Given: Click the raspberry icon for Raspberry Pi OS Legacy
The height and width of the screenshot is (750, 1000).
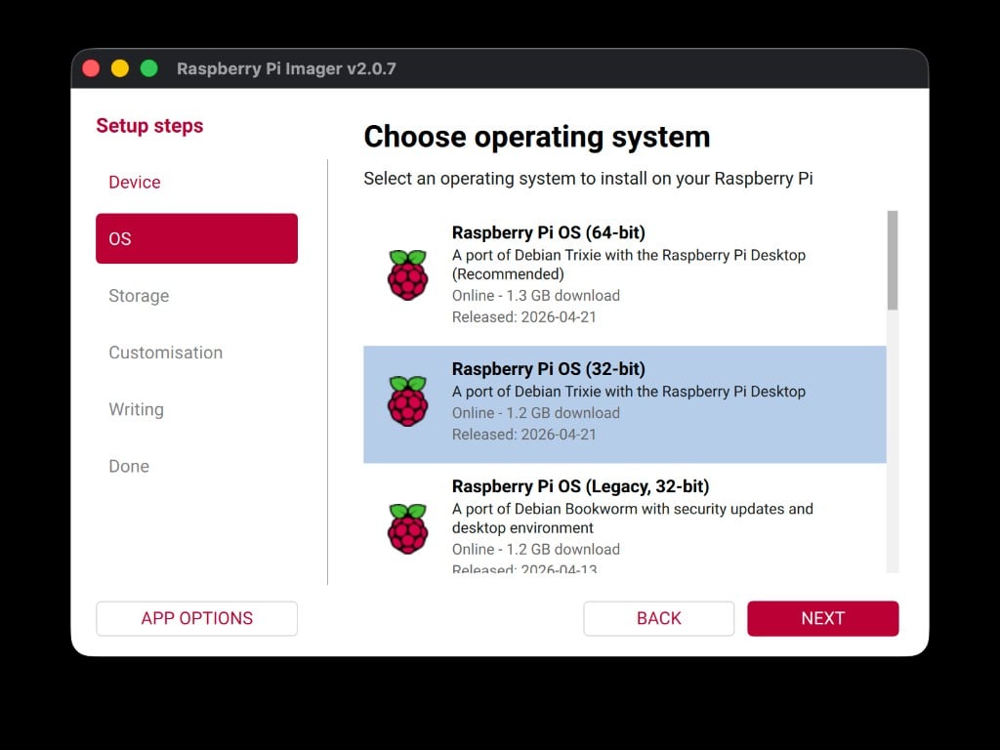Looking at the screenshot, I should tap(407, 528).
